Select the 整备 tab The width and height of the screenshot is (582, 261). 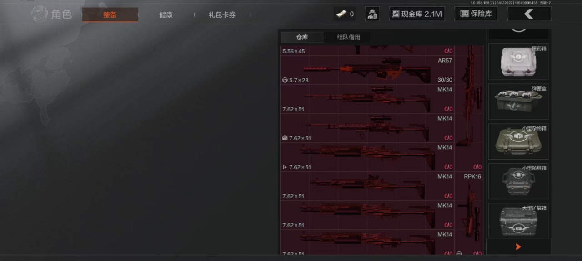tap(110, 14)
